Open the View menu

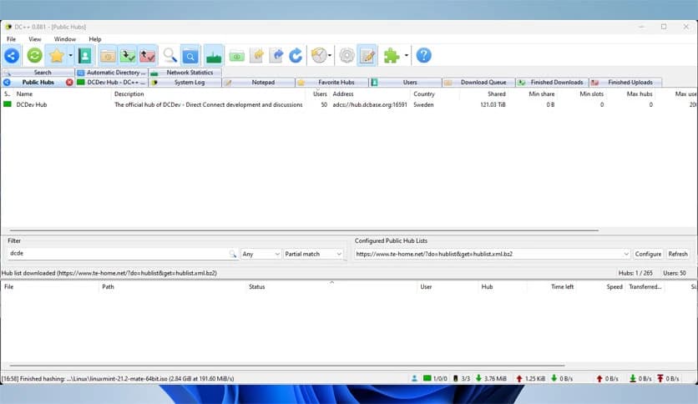click(x=35, y=39)
